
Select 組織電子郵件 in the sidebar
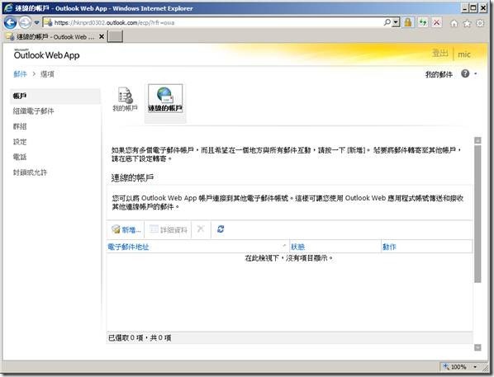tap(33, 111)
